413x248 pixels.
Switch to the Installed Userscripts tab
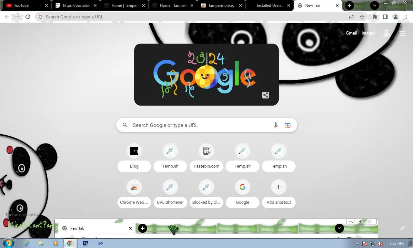[x=269, y=5]
